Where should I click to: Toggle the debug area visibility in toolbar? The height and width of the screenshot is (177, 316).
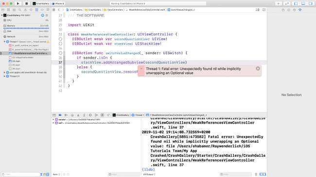tap(303, 3)
